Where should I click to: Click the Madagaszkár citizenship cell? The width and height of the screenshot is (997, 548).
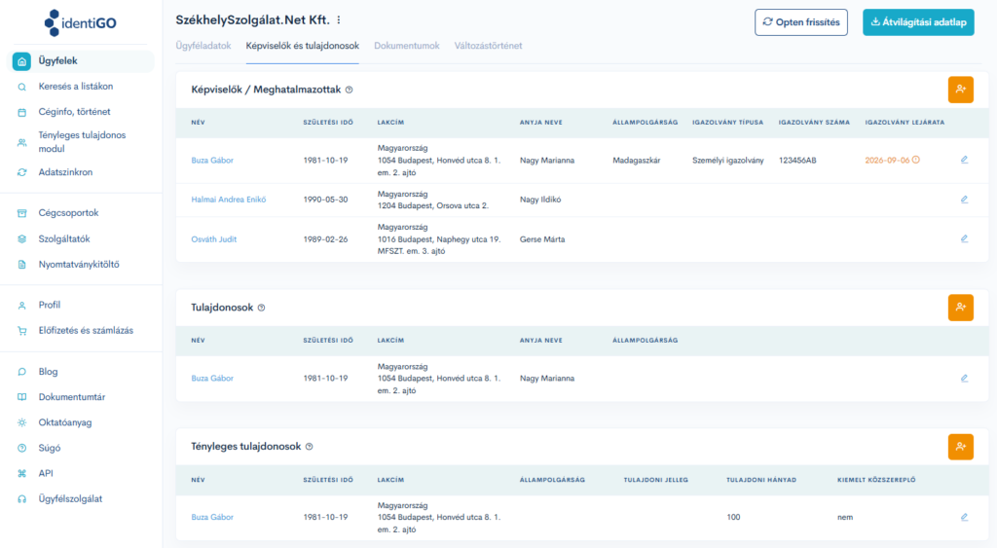637,161
